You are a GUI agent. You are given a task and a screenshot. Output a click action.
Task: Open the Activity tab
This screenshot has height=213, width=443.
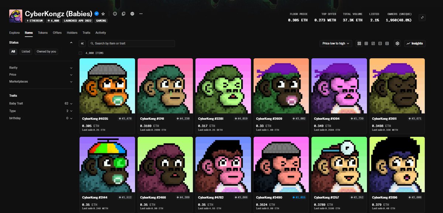click(x=101, y=33)
